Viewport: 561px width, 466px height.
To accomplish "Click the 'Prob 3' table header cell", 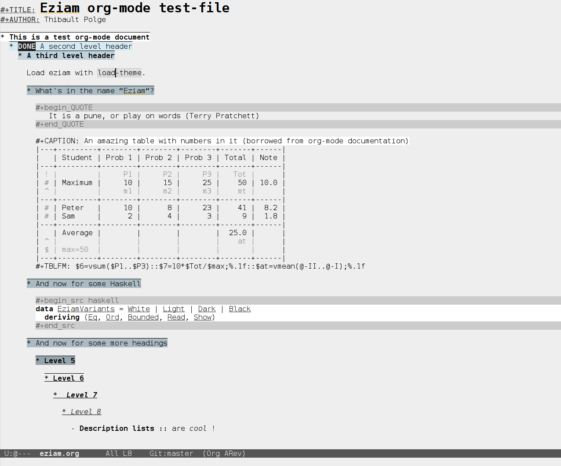I will pyautogui.click(x=198, y=158).
